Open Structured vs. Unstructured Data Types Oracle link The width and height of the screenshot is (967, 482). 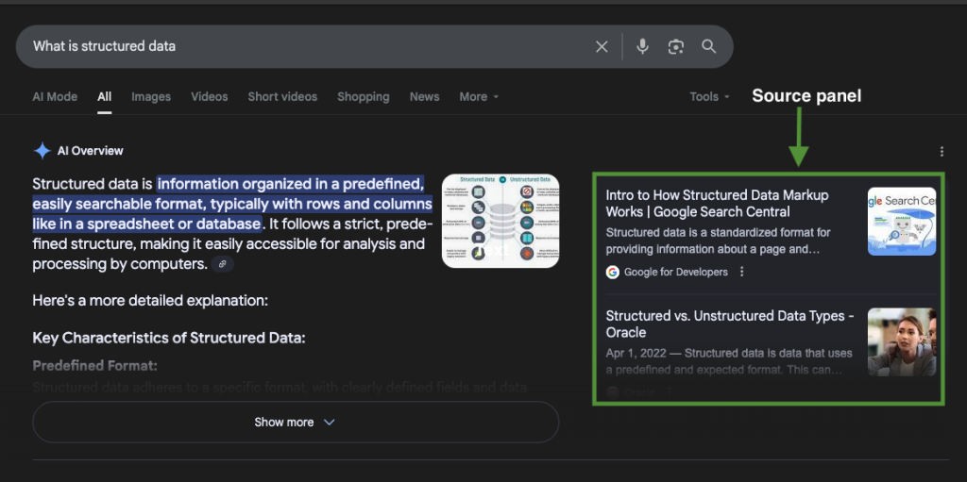click(729, 324)
